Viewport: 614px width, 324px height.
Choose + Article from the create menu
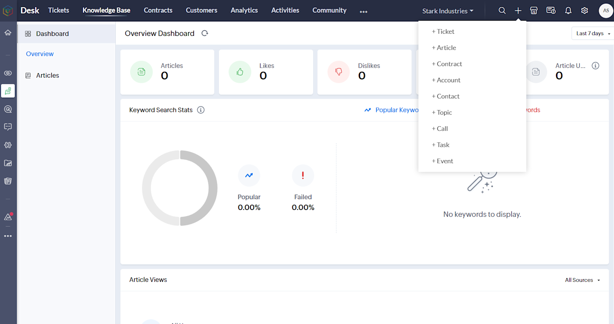point(472,48)
